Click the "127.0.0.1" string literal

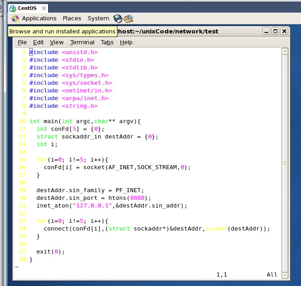tap(92, 206)
